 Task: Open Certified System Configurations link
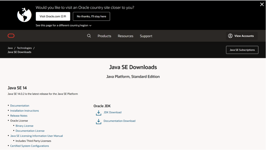tap(29, 146)
